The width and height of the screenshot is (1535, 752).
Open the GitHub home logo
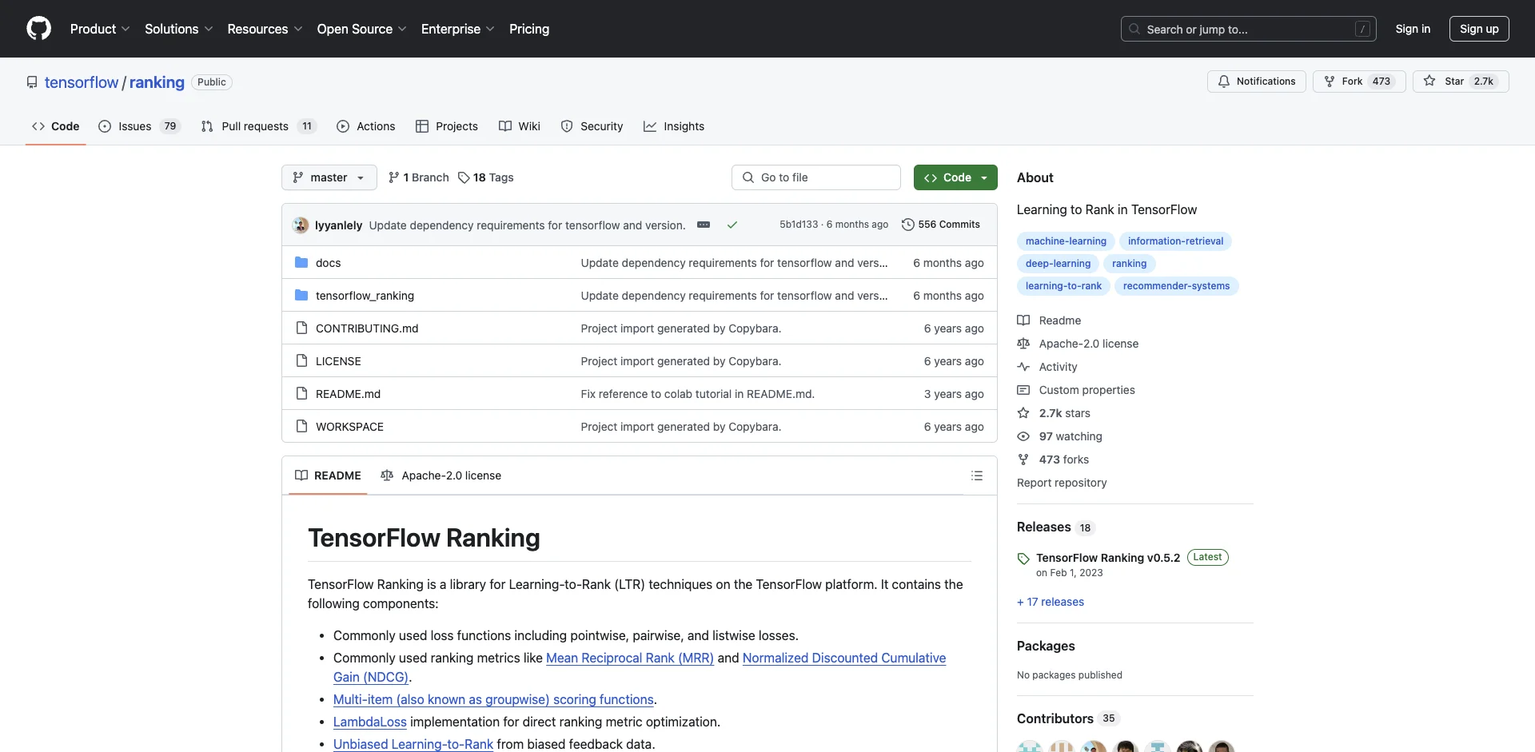(38, 29)
